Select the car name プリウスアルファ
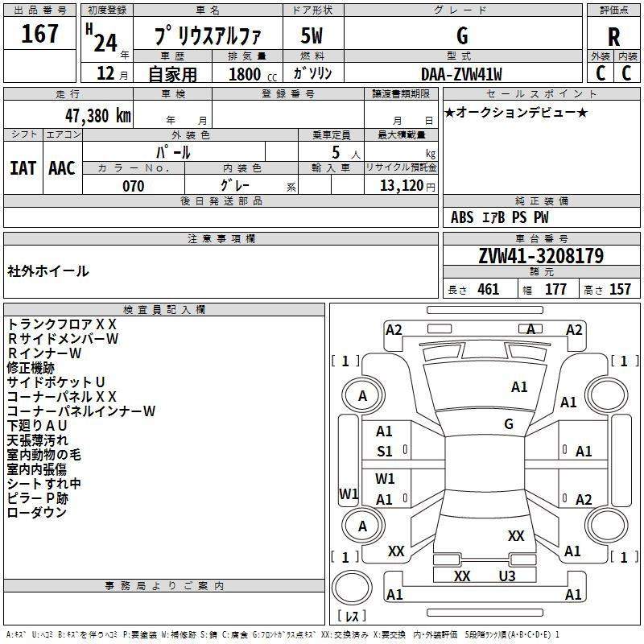The height and width of the screenshot is (644, 644). click(x=208, y=35)
